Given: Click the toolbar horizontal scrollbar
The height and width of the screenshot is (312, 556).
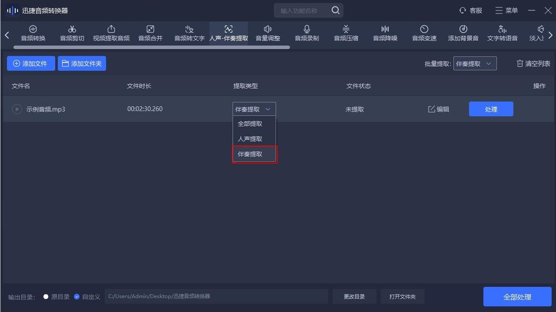Looking at the screenshot, I should pos(152,47).
